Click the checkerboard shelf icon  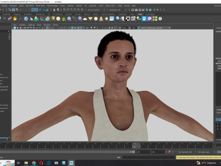tap(128, 19)
